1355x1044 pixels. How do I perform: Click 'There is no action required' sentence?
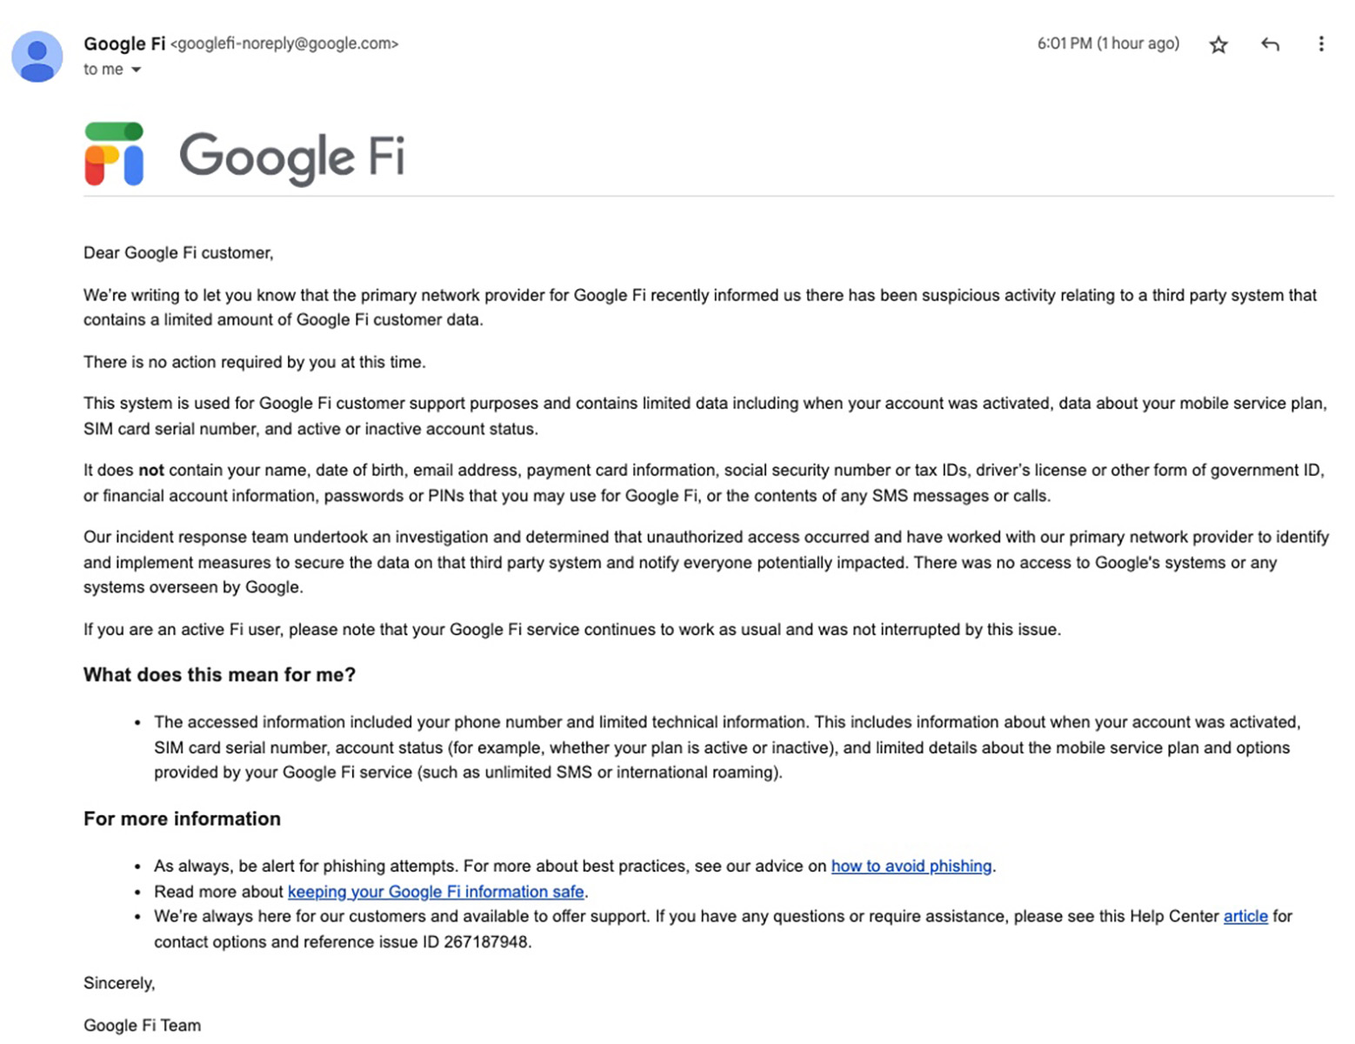coord(254,362)
